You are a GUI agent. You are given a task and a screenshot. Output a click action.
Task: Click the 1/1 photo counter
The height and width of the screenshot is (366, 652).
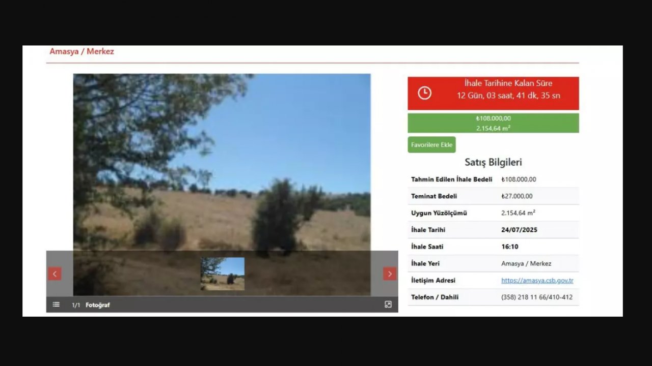(76, 305)
